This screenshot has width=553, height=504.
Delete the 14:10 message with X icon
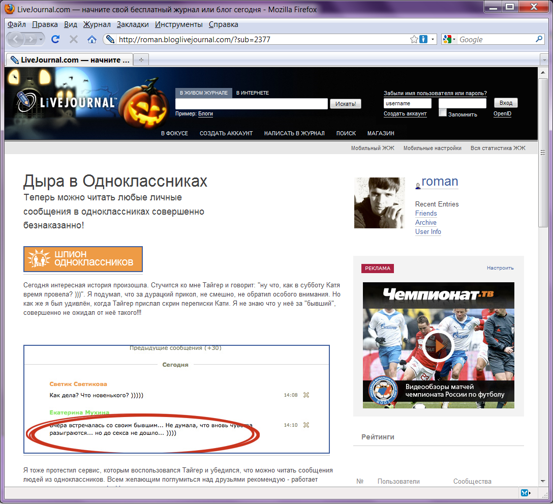click(x=306, y=425)
